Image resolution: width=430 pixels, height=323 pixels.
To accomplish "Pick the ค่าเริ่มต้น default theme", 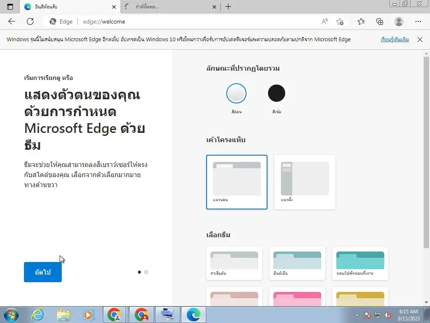I will tap(234, 263).
